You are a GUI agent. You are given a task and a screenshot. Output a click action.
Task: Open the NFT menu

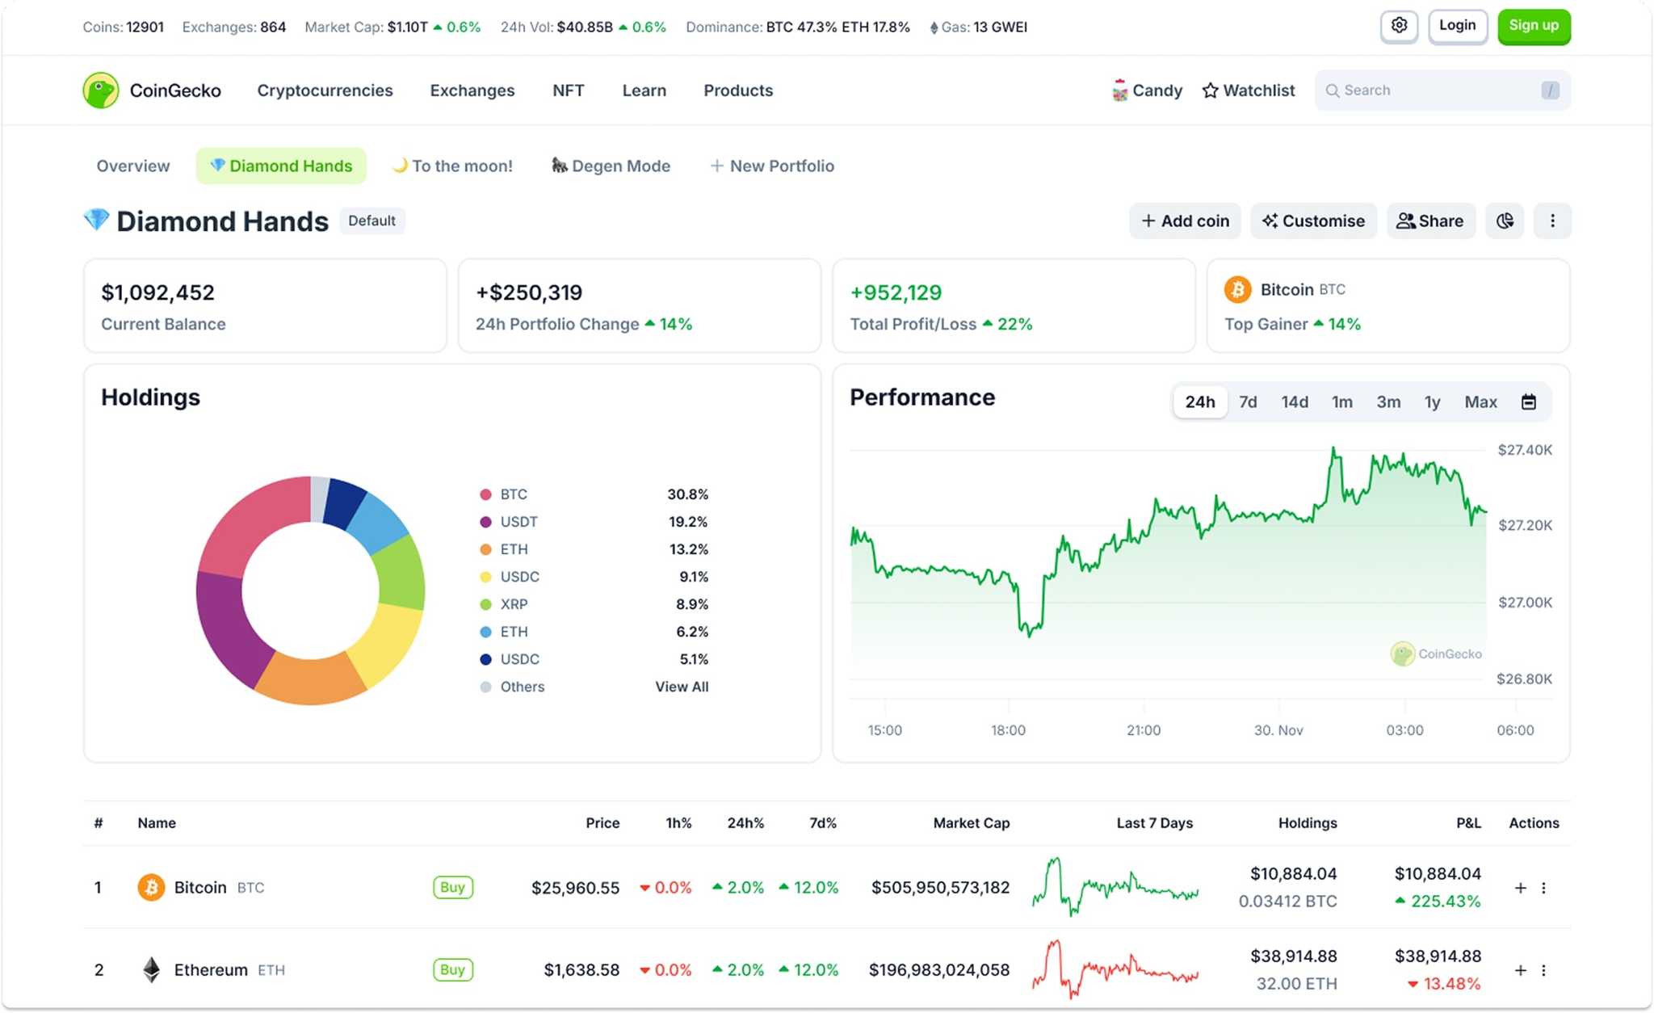(568, 90)
